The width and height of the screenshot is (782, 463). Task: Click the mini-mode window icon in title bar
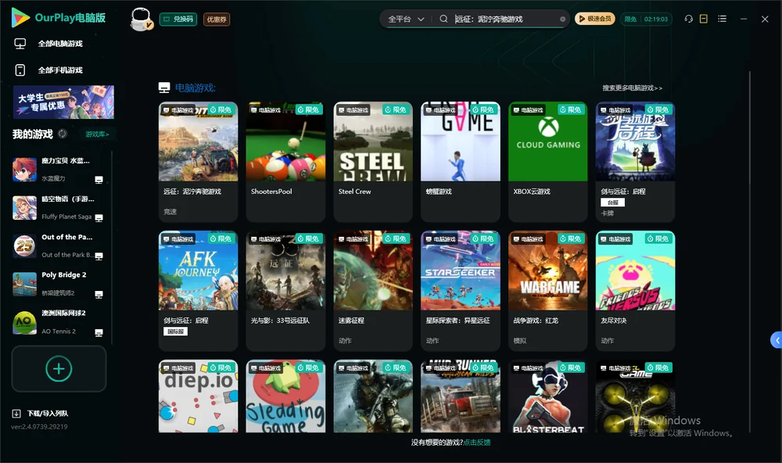coord(704,19)
